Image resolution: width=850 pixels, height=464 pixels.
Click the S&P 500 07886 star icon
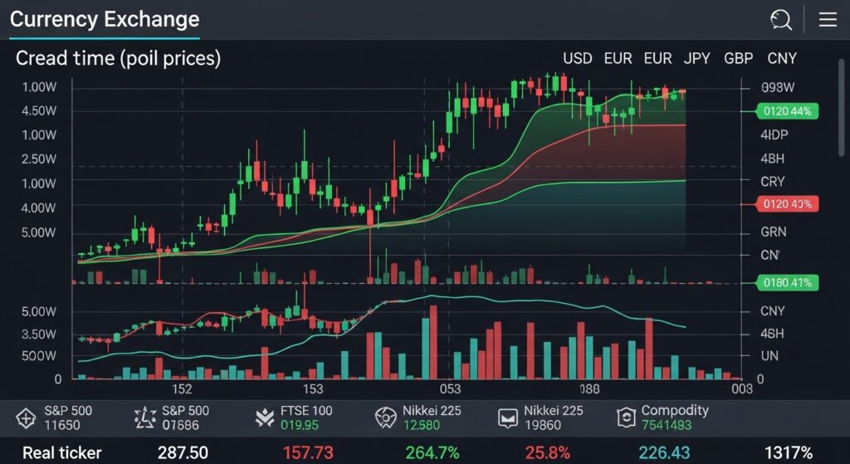point(145,418)
